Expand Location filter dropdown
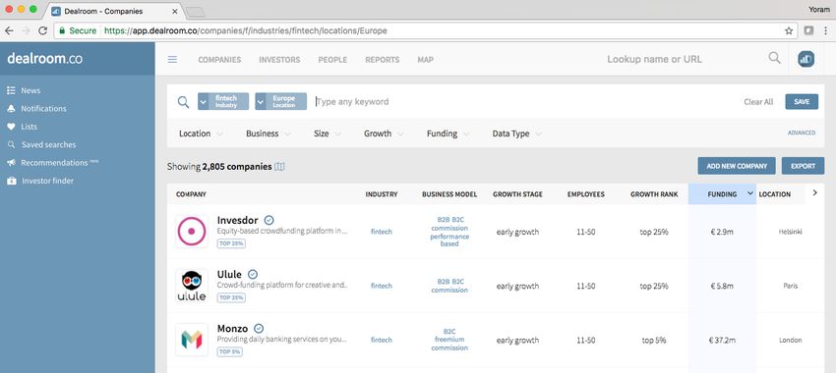 coord(201,133)
